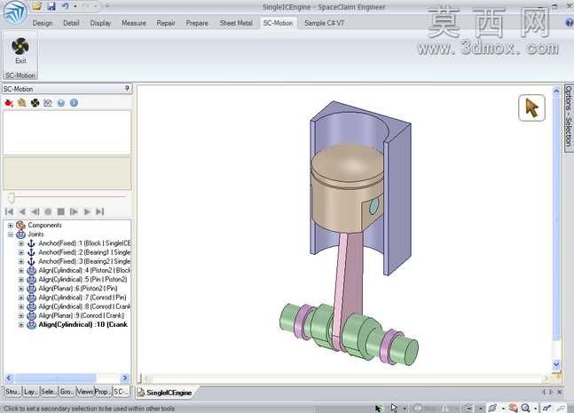Click the Undo arrow icon
The image size is (574, 413).
click(x=65, y=6)
